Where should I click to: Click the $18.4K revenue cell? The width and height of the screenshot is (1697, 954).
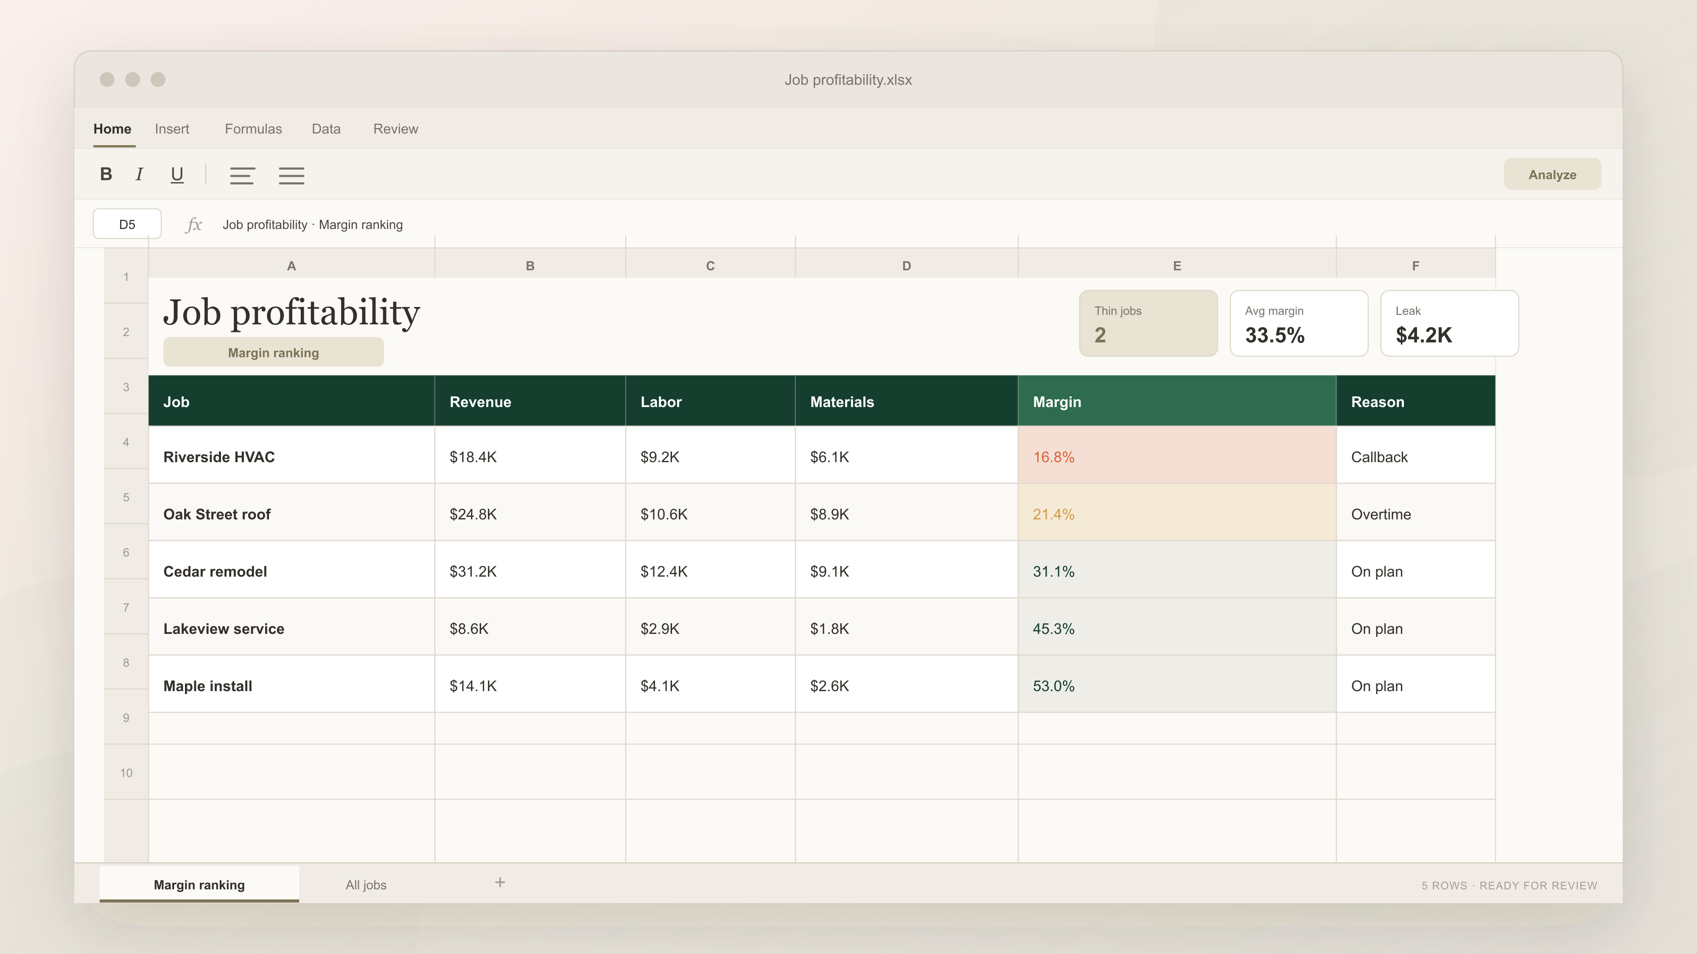[529, 455]
